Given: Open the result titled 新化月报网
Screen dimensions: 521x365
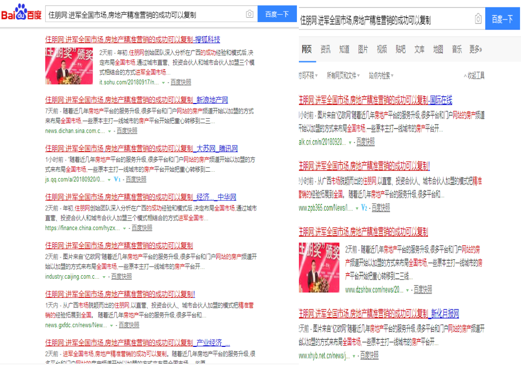Looking at the screenshot, I should [379, 313].
